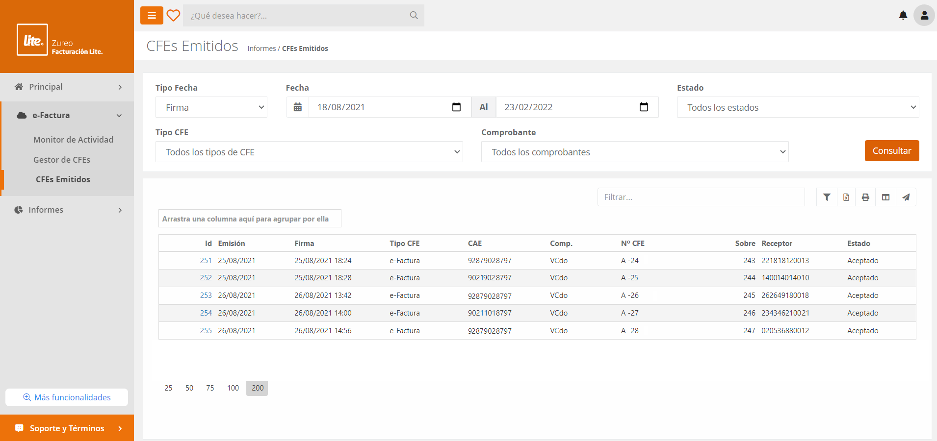937x441 pixels.
Task: Open the notifications bell
Action: (x=903, y=16)
